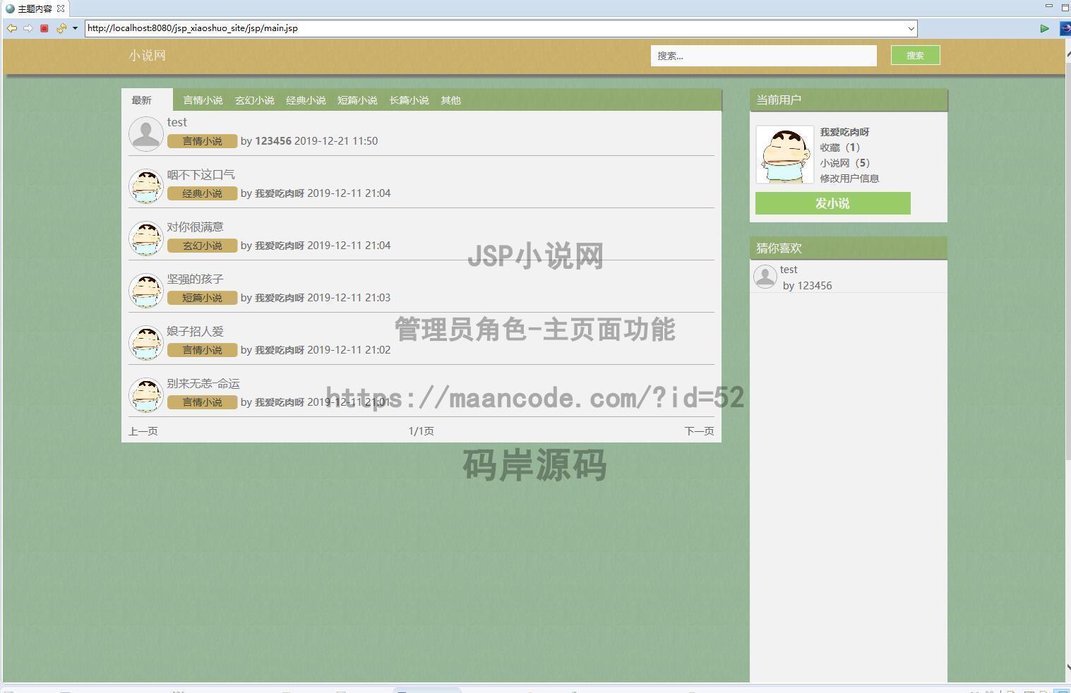This screenshot has width=1071, height=693.
Task: Switch to the 玄幻小说 tab
Action: point(254,100)
